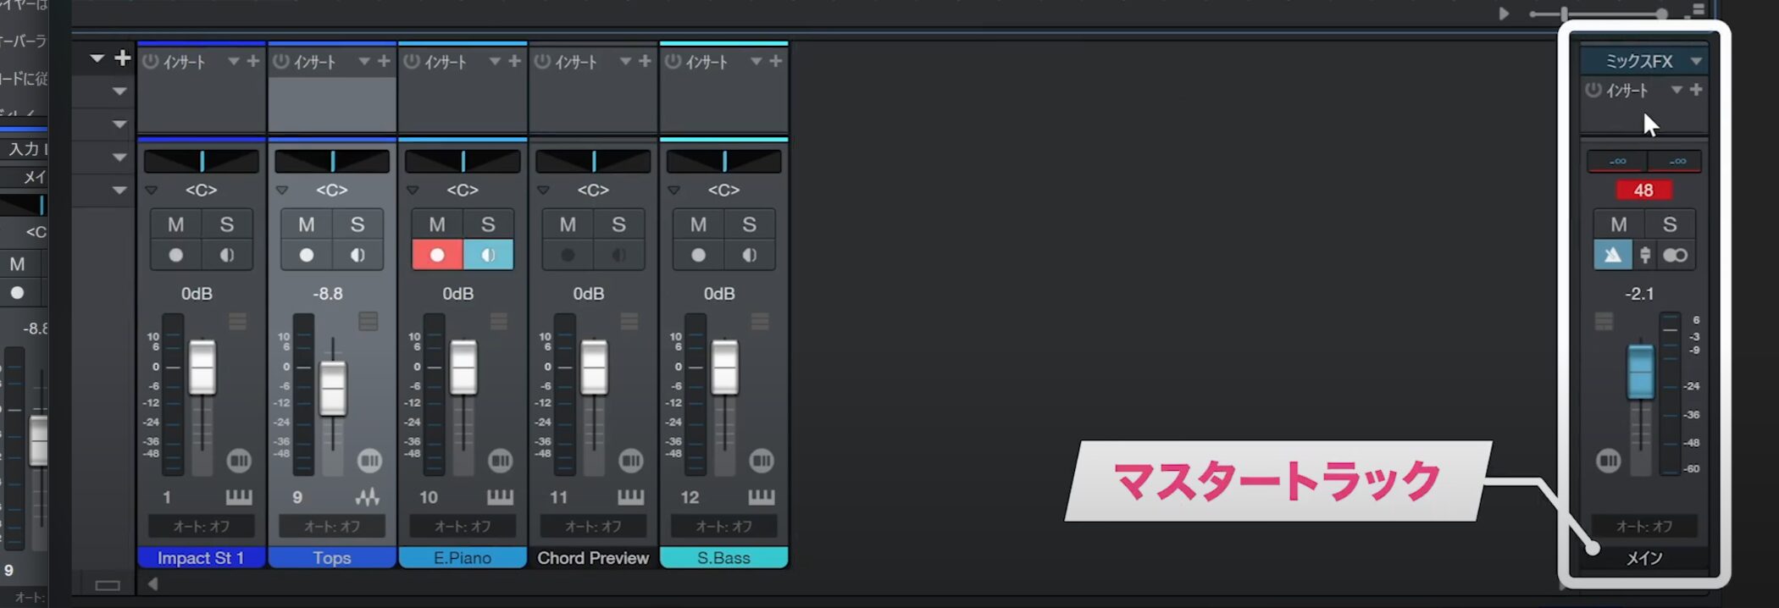Open the insert dropdown arrow on E.Piano

tap(494, 62)
